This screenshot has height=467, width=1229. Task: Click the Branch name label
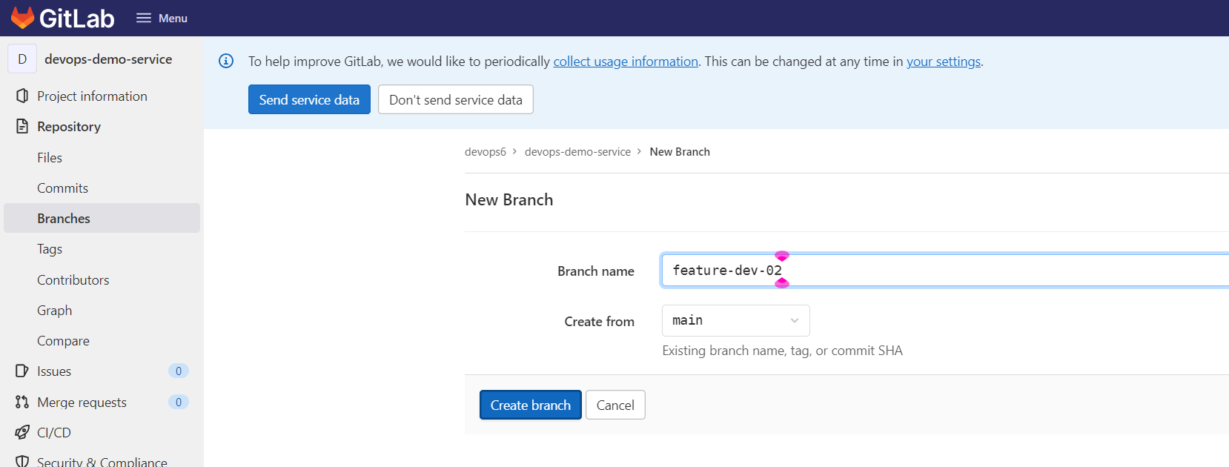(x=596, y=271)
